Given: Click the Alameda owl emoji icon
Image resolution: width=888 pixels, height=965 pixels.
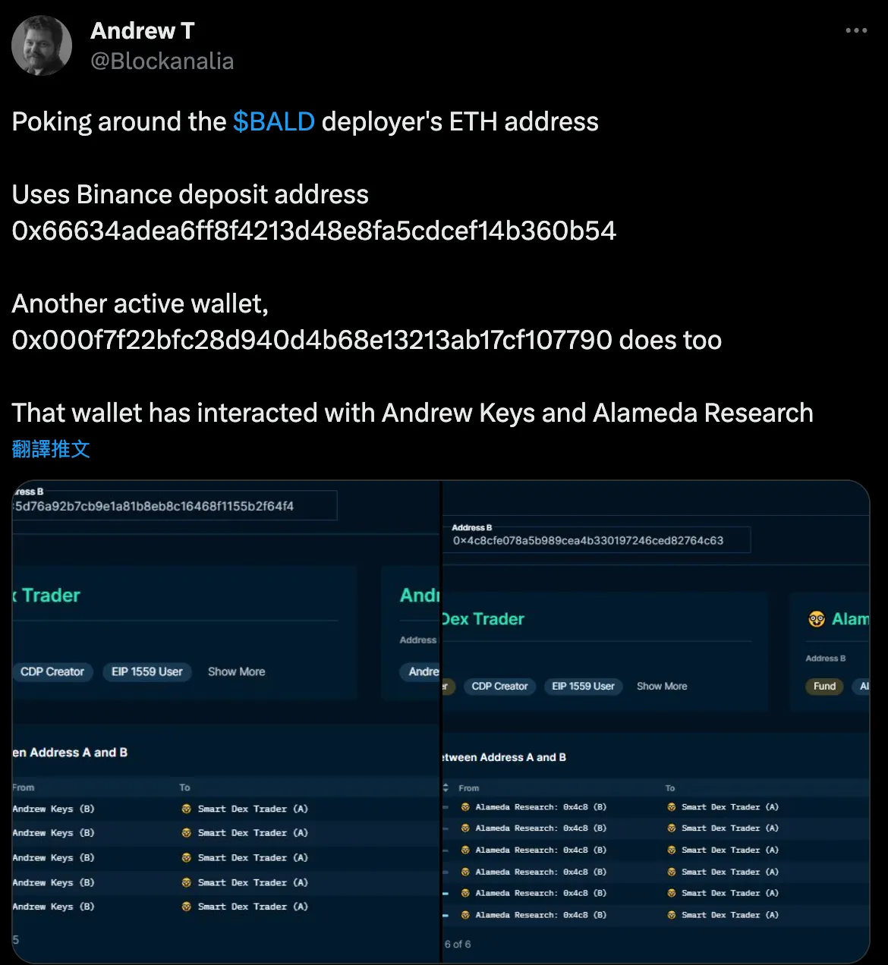Looking at the screenshot, I should [x=817, y=619].
